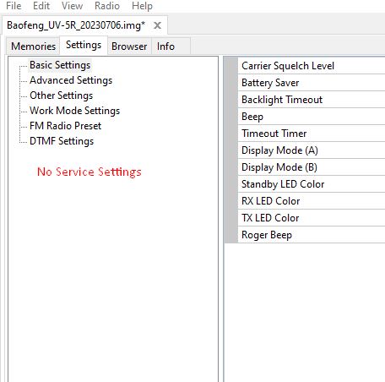Switch to the Browser tab
Image resolution: width=385 pixels, height=382 pixels.
tap(129, 46)
